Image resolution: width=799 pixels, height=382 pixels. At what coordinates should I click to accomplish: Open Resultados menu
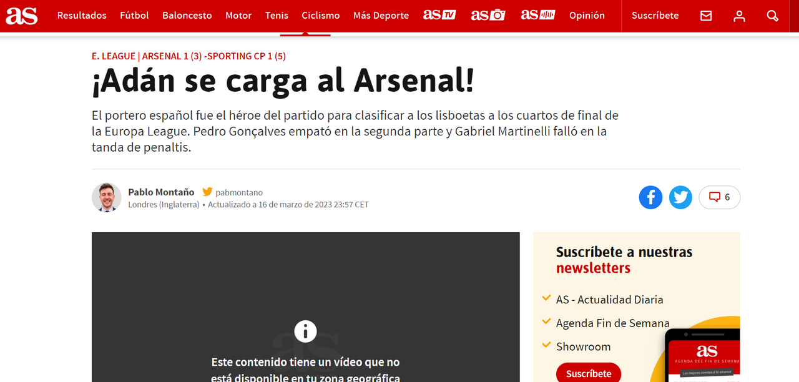82,16
